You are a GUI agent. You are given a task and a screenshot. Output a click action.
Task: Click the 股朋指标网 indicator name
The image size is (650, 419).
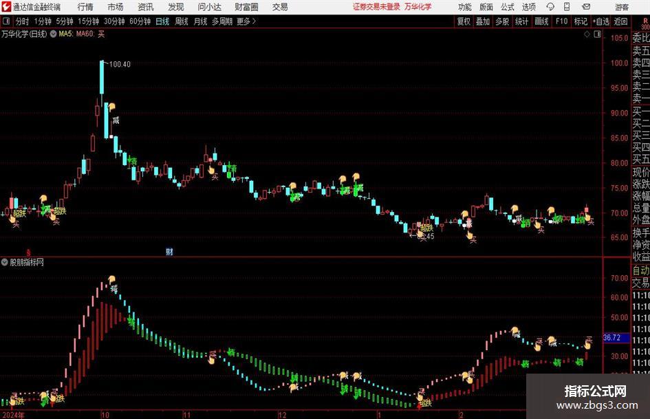[27, 262]
